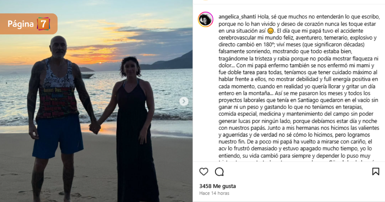Open the angelica_shanti username link
This screenshot has width=385, height=202.
tap(237, 17)
